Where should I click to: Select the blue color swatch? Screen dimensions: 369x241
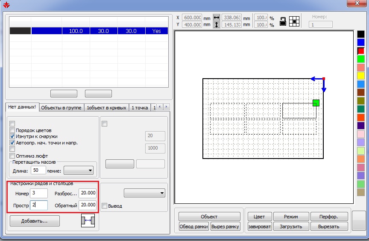coord(361,42)
